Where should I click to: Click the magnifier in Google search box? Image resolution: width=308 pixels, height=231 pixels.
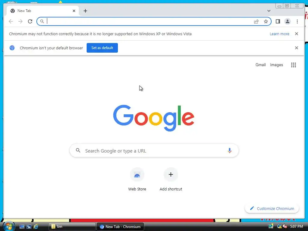point(78,150)
